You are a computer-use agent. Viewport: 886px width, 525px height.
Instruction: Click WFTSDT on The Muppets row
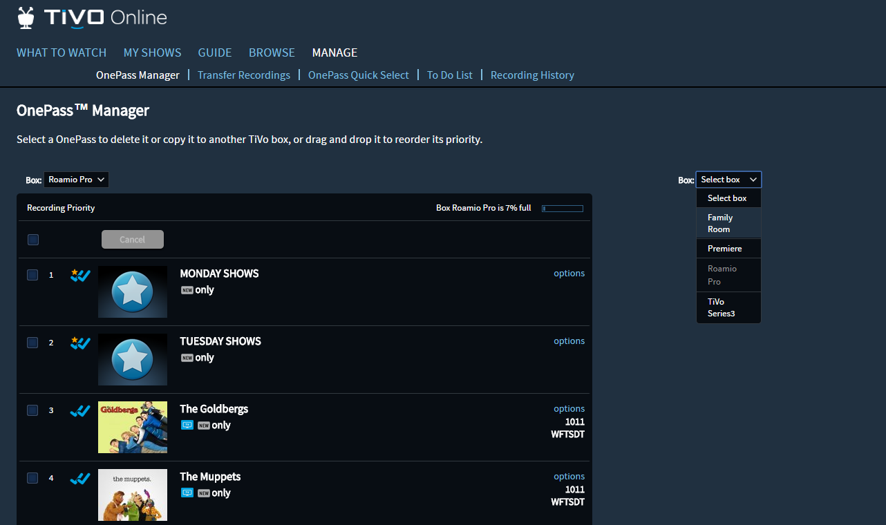[x=567, y=502]
